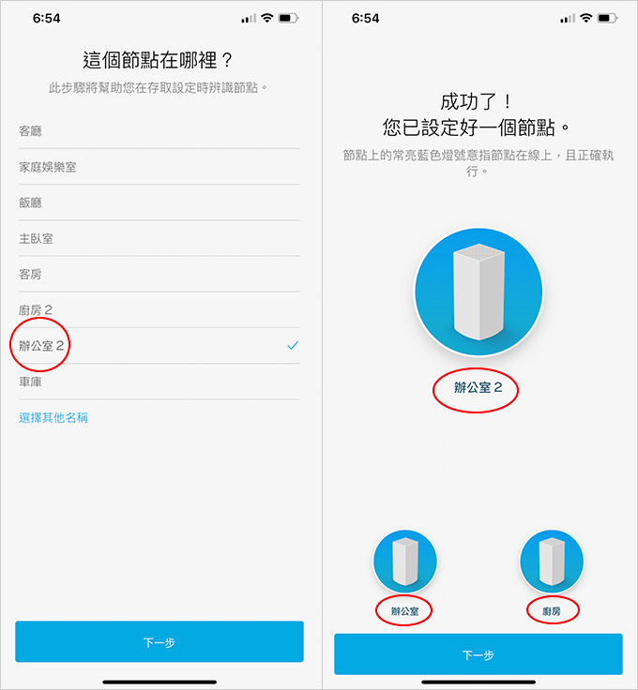Open the 選擇其他名稱 link
The width and height of the screenshot is (638, 690).
[53, 417]
